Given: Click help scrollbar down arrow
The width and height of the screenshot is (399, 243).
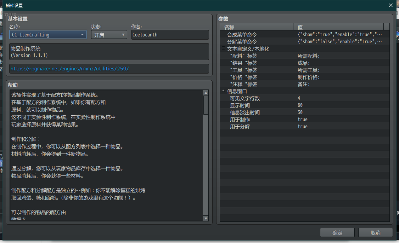Looking at the screenshot, I should 206,218.
